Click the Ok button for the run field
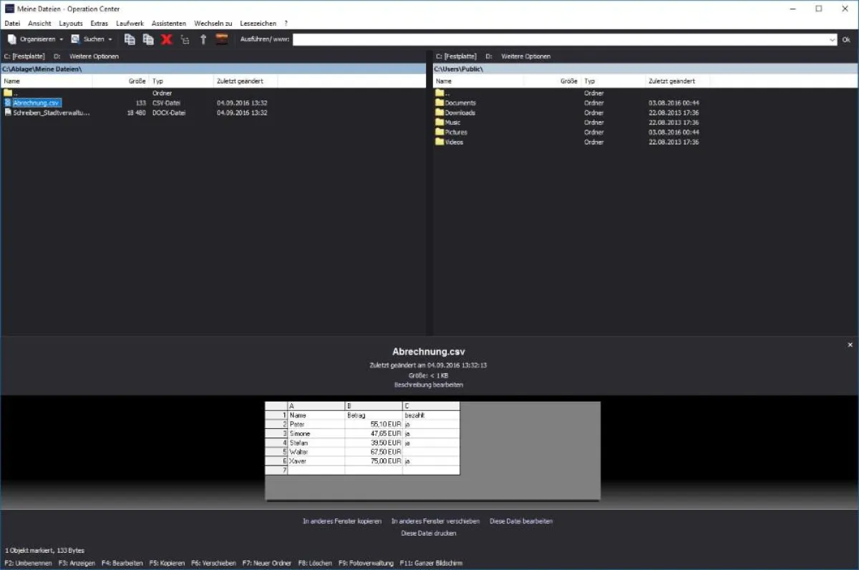The height and width of the screenshot is (570, 859). (847, 39)
